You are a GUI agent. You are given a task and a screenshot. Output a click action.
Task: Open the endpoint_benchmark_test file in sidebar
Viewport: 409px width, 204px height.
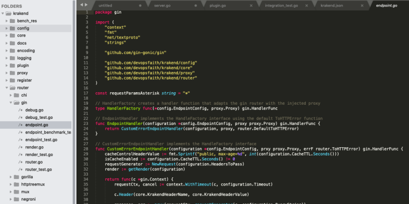tap(48, 133)
